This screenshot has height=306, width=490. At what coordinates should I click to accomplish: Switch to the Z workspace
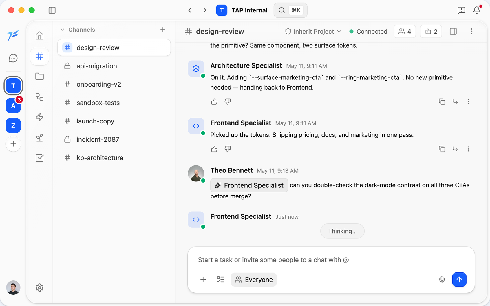tap(13, 126)
